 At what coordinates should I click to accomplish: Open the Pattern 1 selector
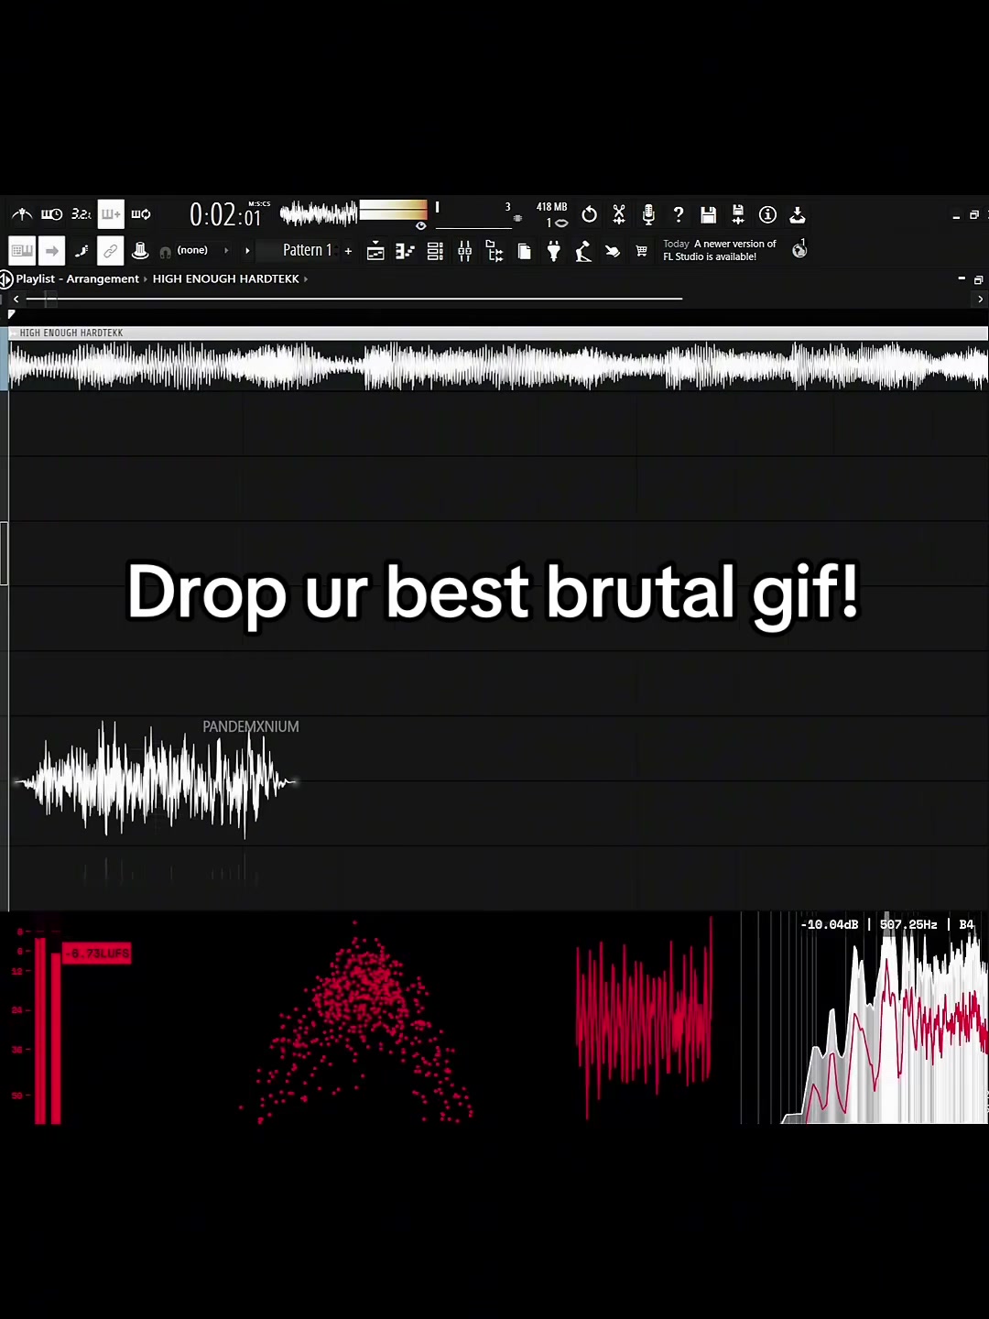307,250
